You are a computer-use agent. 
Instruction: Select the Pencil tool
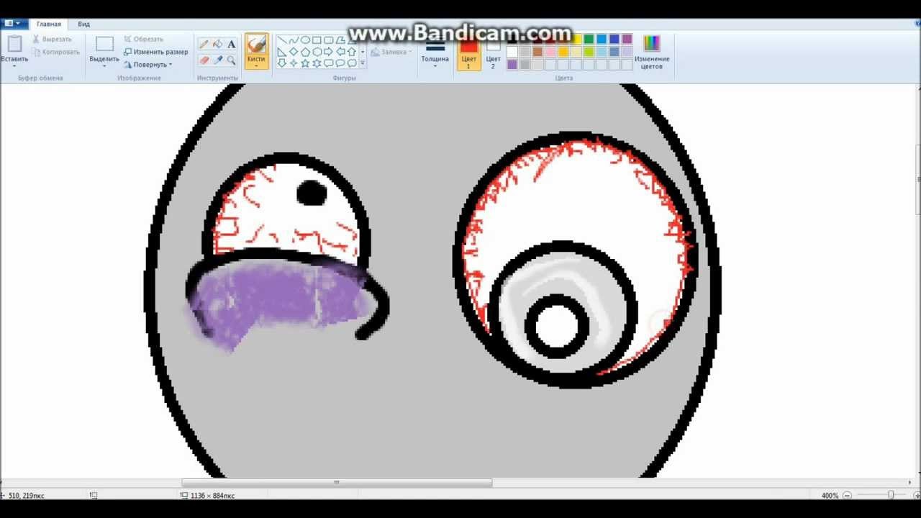click(204, 45)
